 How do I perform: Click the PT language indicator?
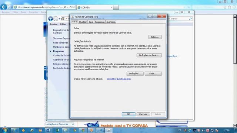(x=180, y=130)
